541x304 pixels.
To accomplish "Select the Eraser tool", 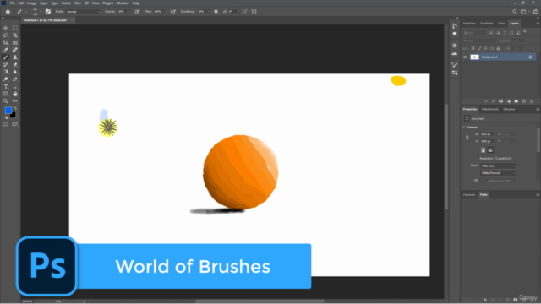I will tap(15, 64).
